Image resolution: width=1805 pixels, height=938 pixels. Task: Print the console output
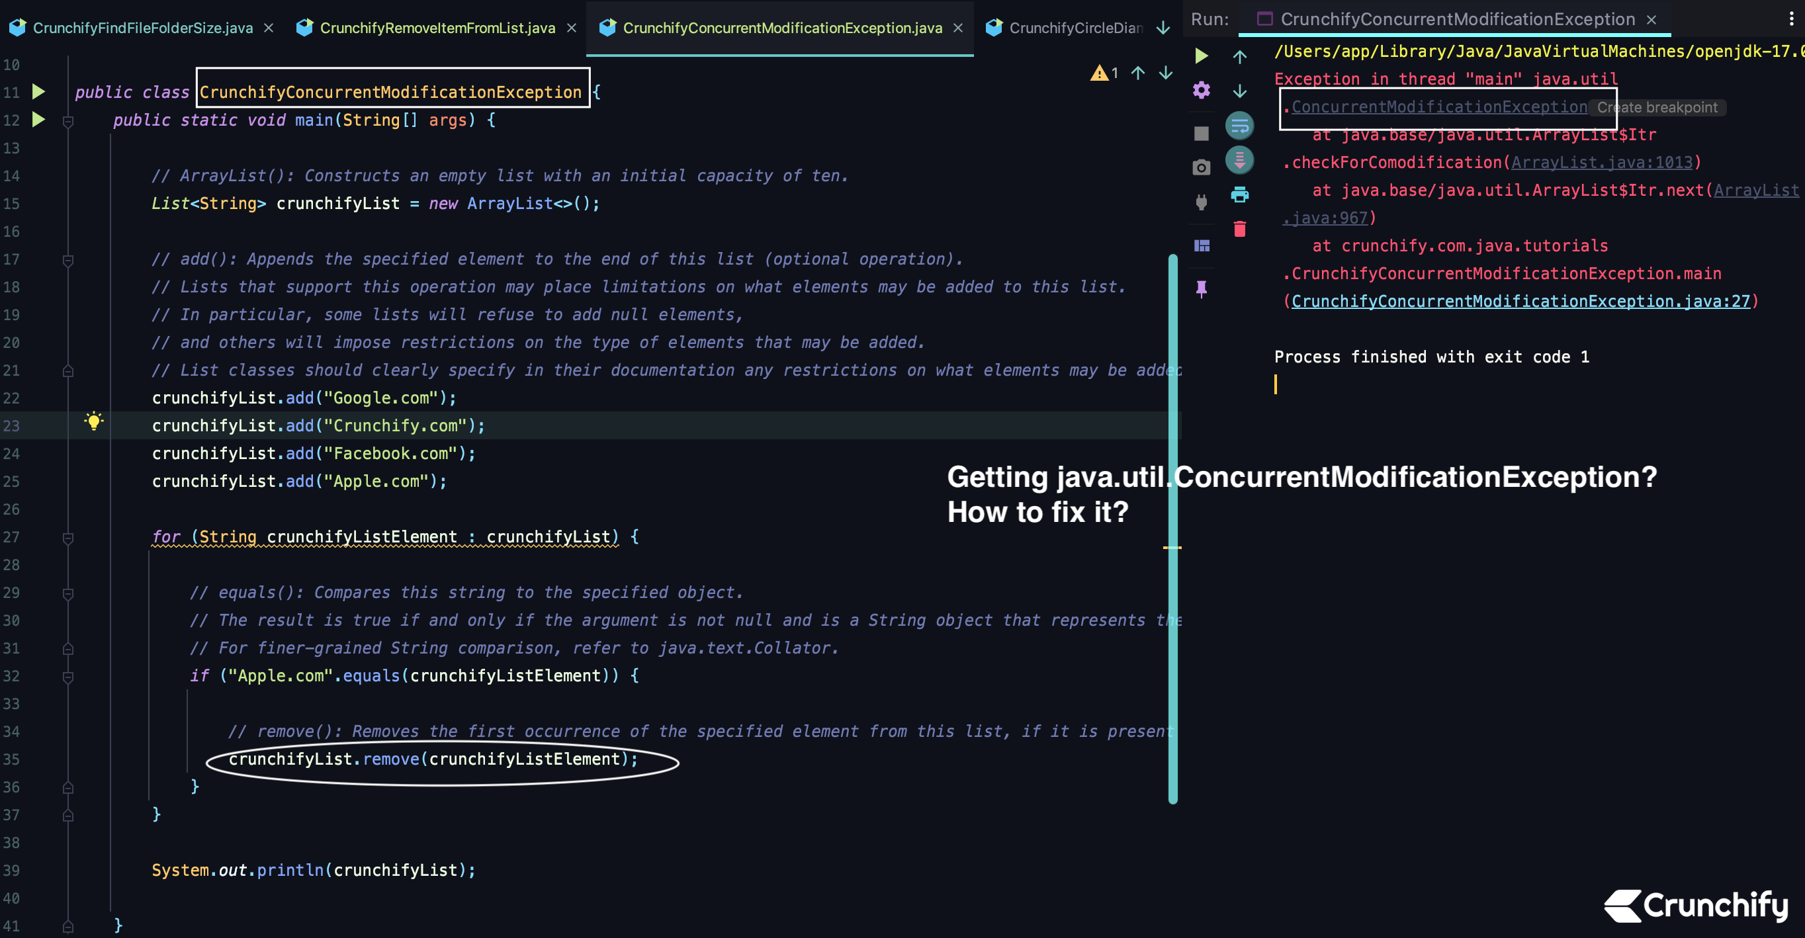pyautogui.click(x=1239, y=194)
